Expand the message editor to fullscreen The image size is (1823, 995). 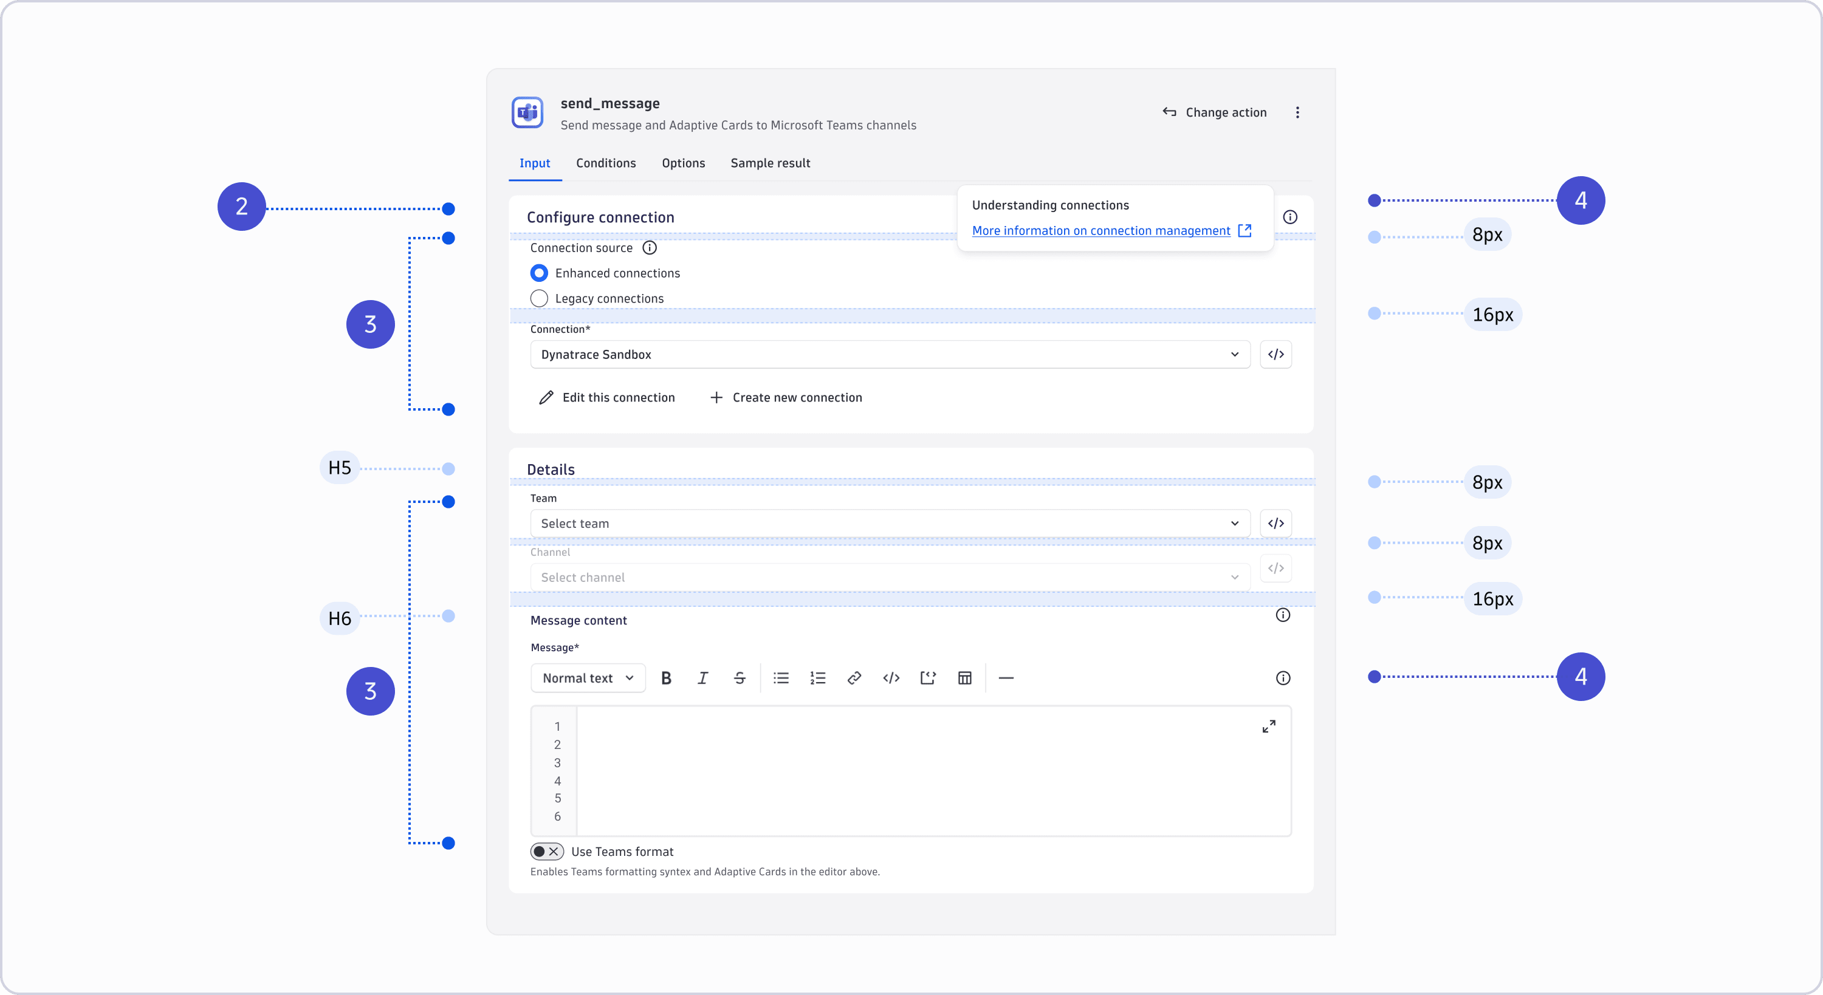(x=1269, y=727)
